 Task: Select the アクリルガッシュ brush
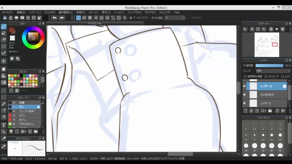[24, 124]
